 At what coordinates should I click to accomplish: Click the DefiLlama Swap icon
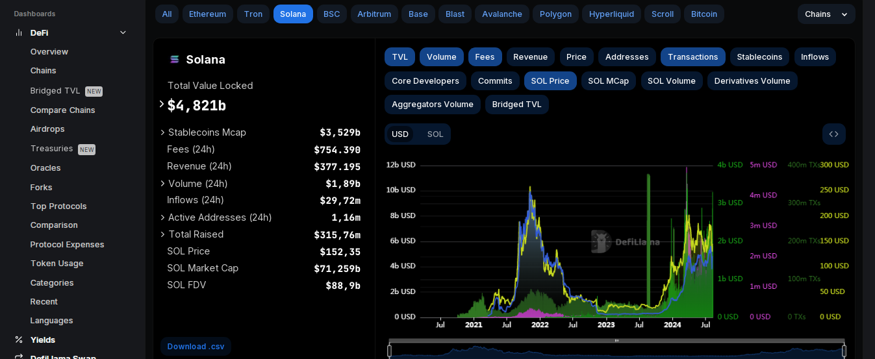19,356
